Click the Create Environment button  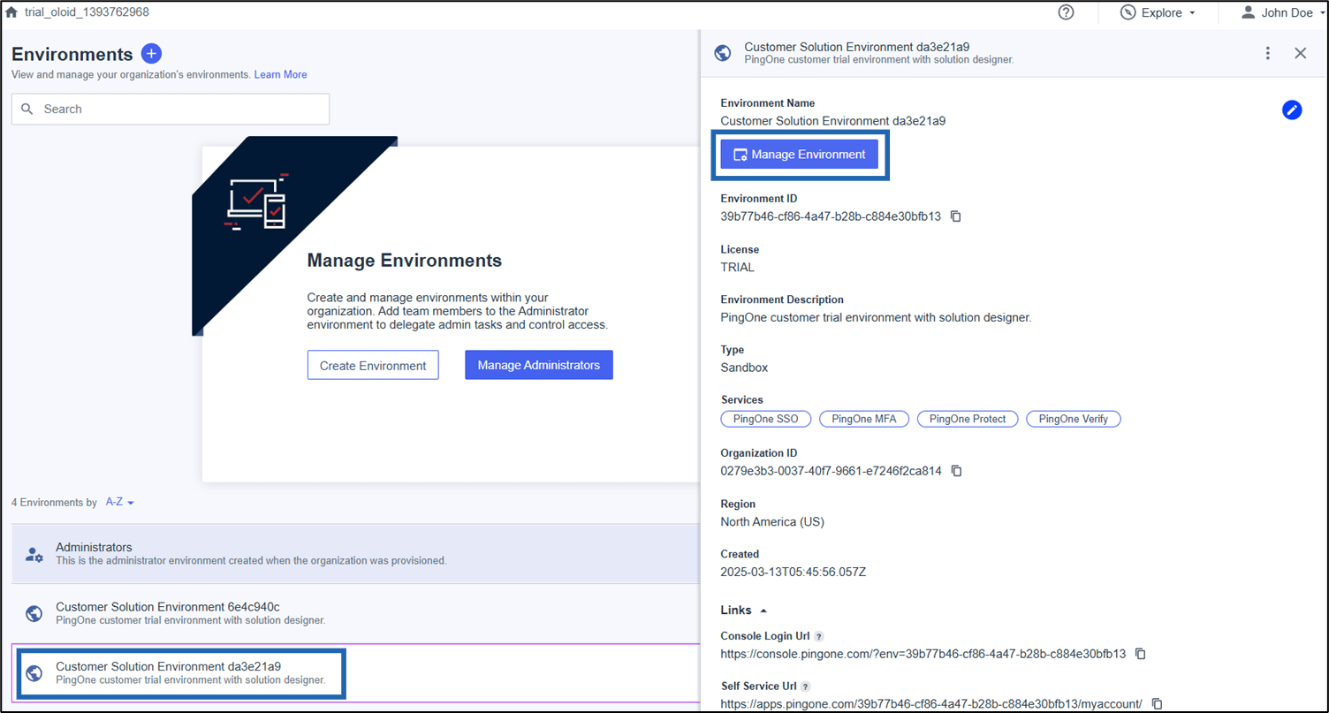pyautogui.click(x=373, y=365)
